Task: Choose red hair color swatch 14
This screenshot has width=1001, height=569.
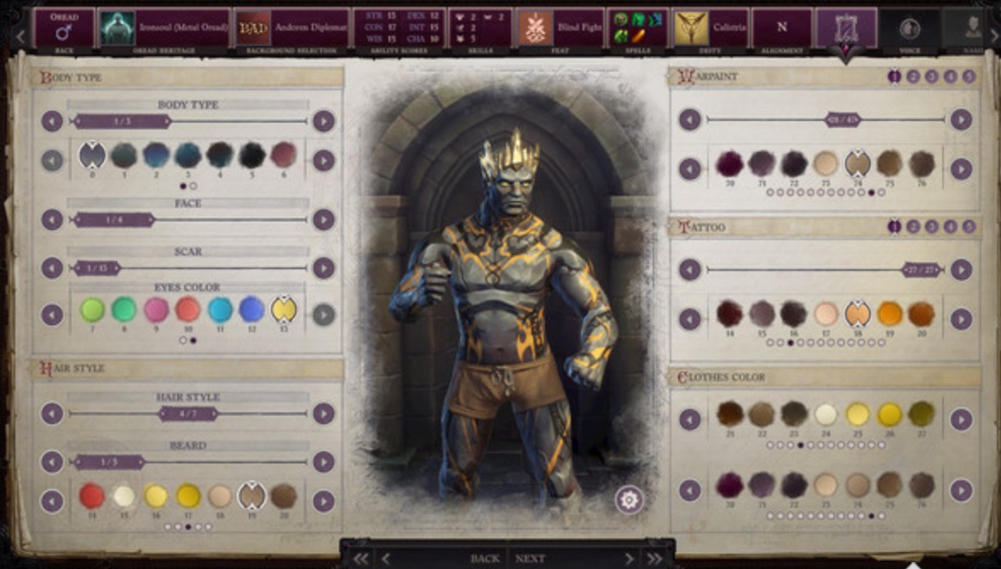Action: click(92, 497)
